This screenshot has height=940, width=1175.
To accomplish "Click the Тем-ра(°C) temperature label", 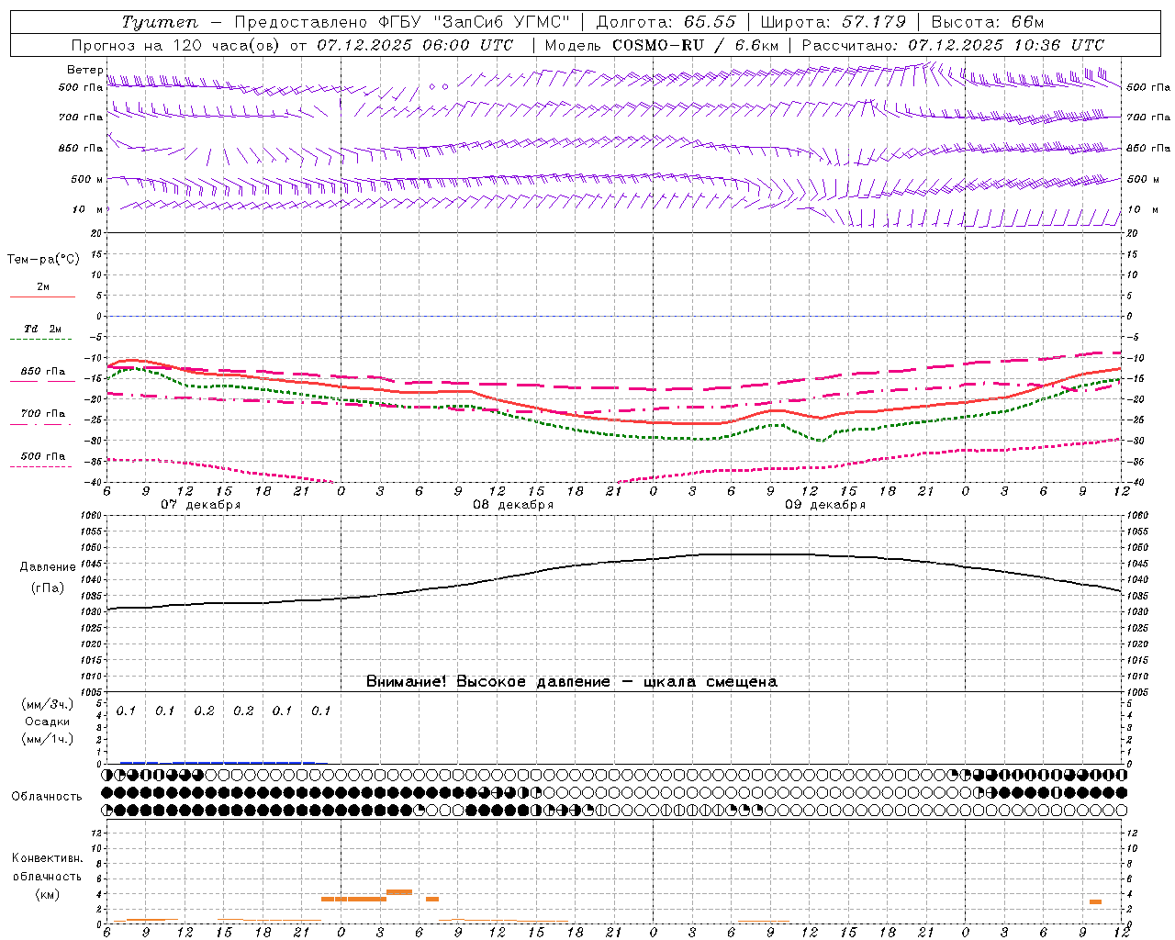I will click(x=43, y=259).
